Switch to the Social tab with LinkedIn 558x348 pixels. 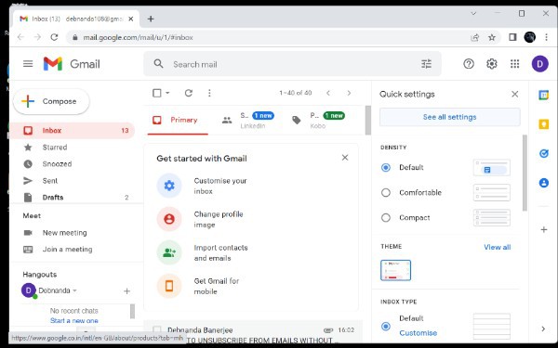tap(248, 120)
